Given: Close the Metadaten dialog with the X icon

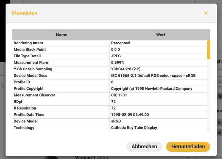Looking at the screenshot, I should tap(206, 13).
